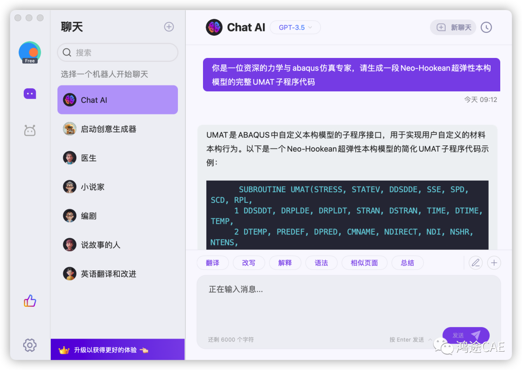
Task: Click the thumbs-up feedback icon
Action: [x=29, y=300]
